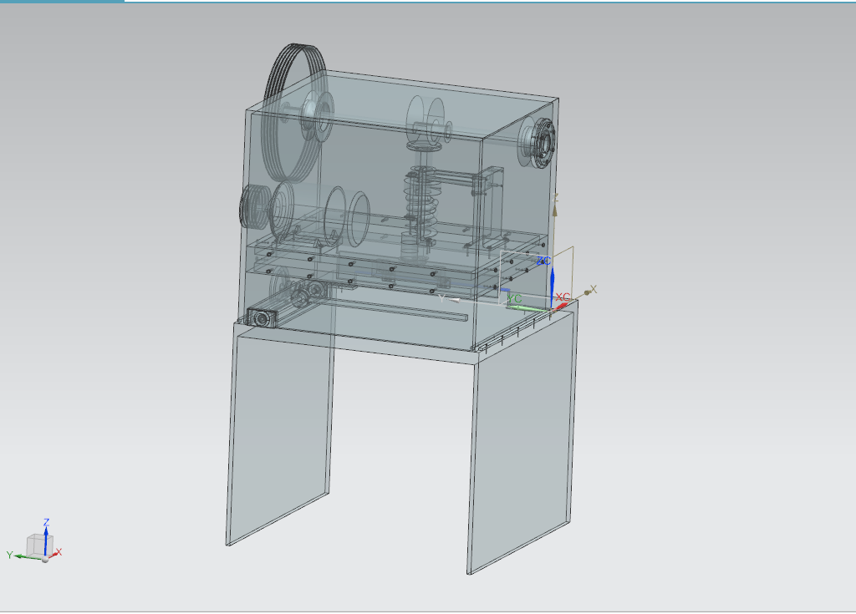Image resolution: width=856 pixels, height=614 pixels.
Task: Click the blue ZC axis arrow
Action: coord(552,284)
